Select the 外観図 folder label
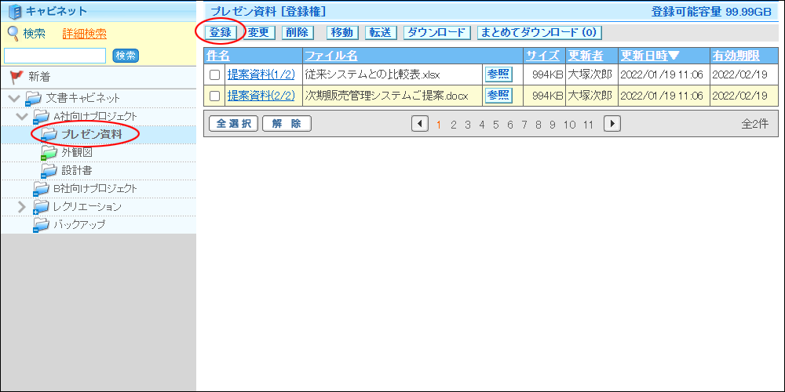785x392 pixels. click(77, 153)
